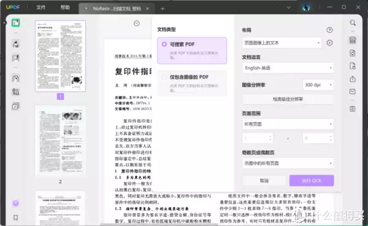Open the OCR recognize text icon in right sidebar
The width and height of the screenshot is (368, 226).
coord(353,40)
